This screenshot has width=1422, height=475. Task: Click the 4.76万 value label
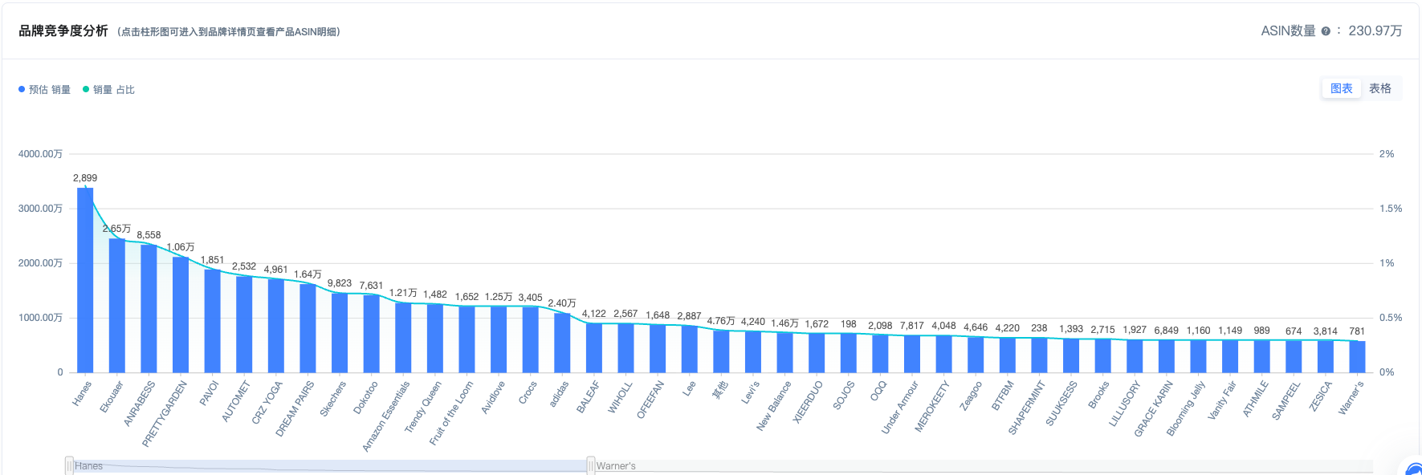(x=721, y=321)
